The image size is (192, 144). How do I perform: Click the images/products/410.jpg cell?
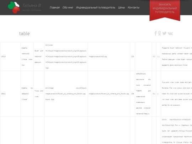[109, 57]
